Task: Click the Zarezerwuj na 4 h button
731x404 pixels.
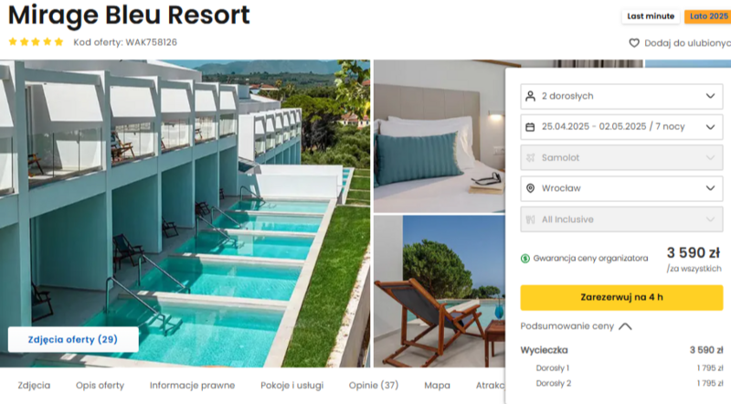Action: (621, 298)
